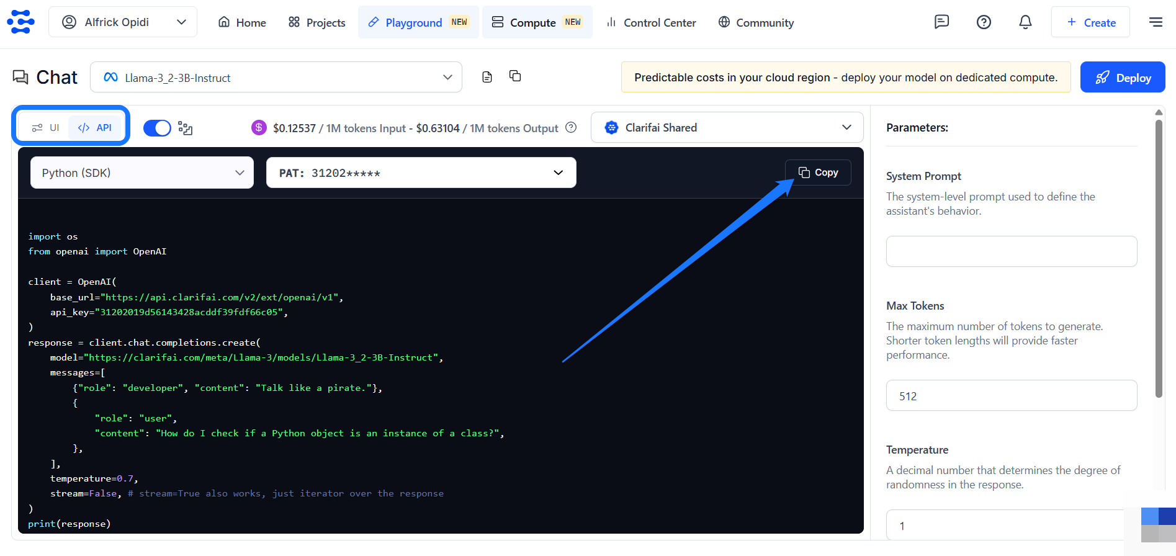Open the Compute menu item

[x=537, y=22]
